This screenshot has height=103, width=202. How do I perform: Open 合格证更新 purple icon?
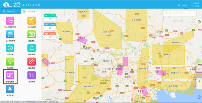(x=10, y=75)
